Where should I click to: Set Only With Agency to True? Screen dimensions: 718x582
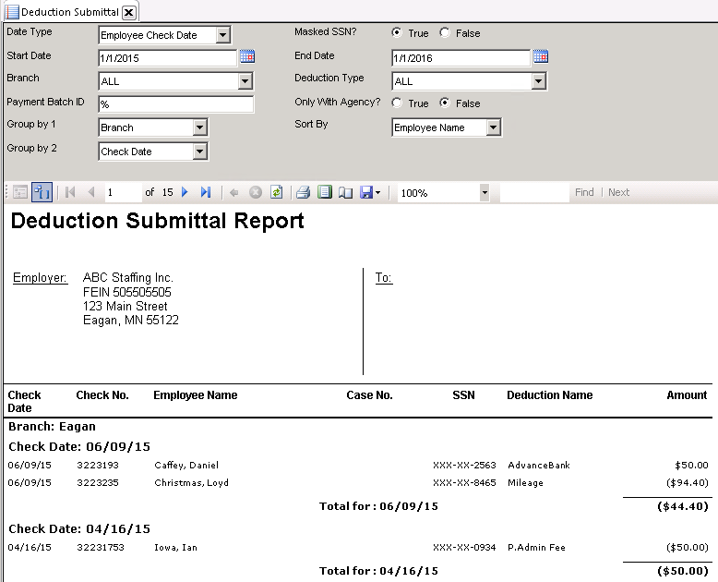[397, 103]
